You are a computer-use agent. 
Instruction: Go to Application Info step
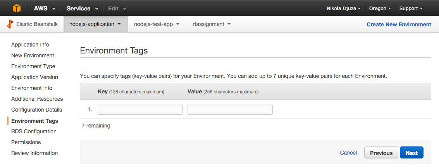(30, 45)
